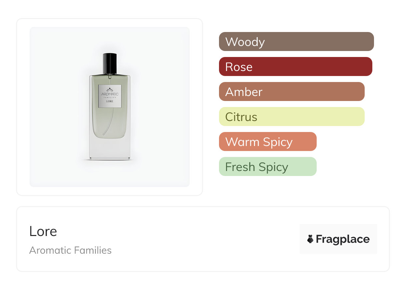The width and height of the screenshot is (406, 288).
Task: Choose the Amber accord bar
Action: tap(291, 92)
